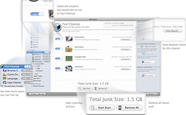Click small Remove All button in MacKeeper window
Viewport: 186px width, 115px height.
point(101,88)
